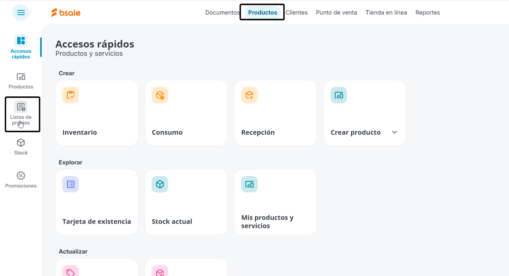The height and width of the screenshot is (276, 509).
Task: Click the Tarjeta de existencia list icon
Action: pos(71,184)
